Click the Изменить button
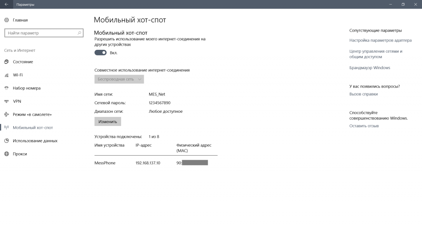 pyautogui.click(x=108, y=121)
